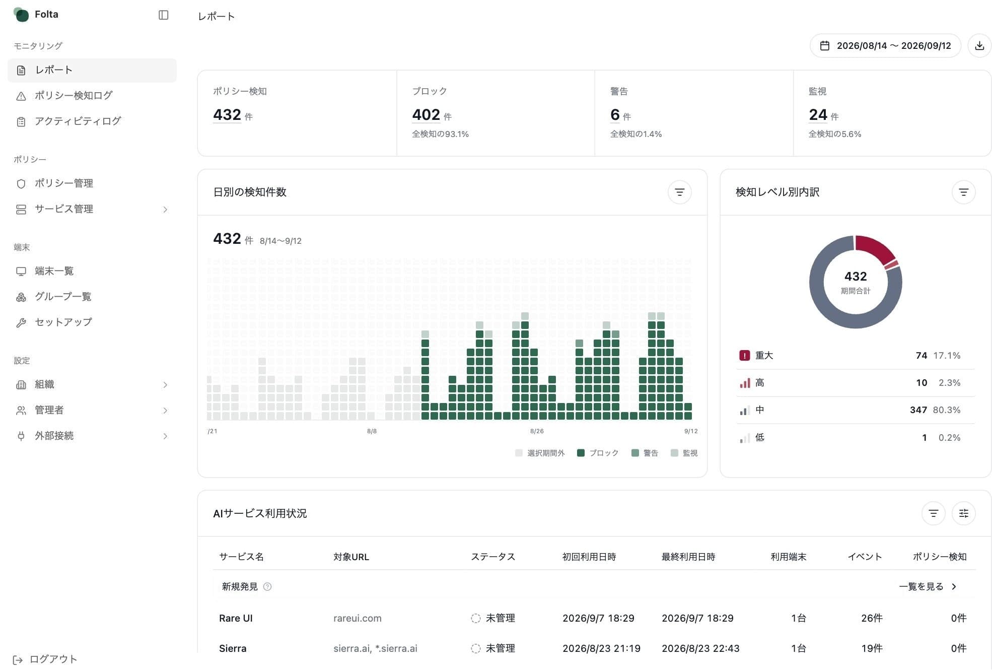Click the server icon for サービス管理

(21, 210)
